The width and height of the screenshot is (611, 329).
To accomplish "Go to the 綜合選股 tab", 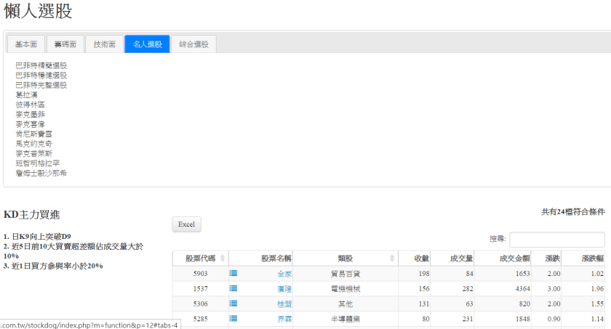I will tap(193, 44).
